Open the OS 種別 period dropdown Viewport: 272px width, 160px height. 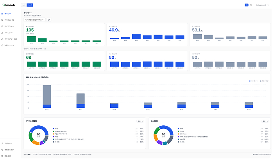tap(265, 121)
